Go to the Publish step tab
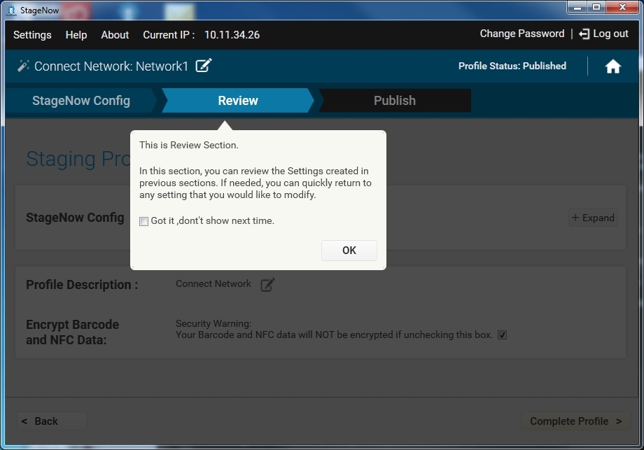 (x=394, y=101)
